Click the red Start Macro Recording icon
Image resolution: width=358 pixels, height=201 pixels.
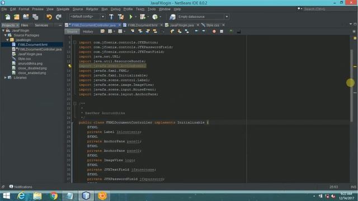click(x=214, y=31)
